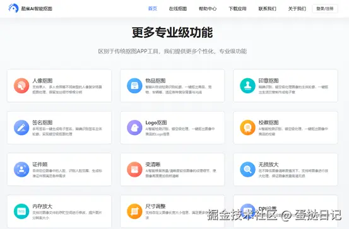Click the orange 校徽抠图 badge icon
The width and height of the screenshot is (349, 229).
point(247,127)
